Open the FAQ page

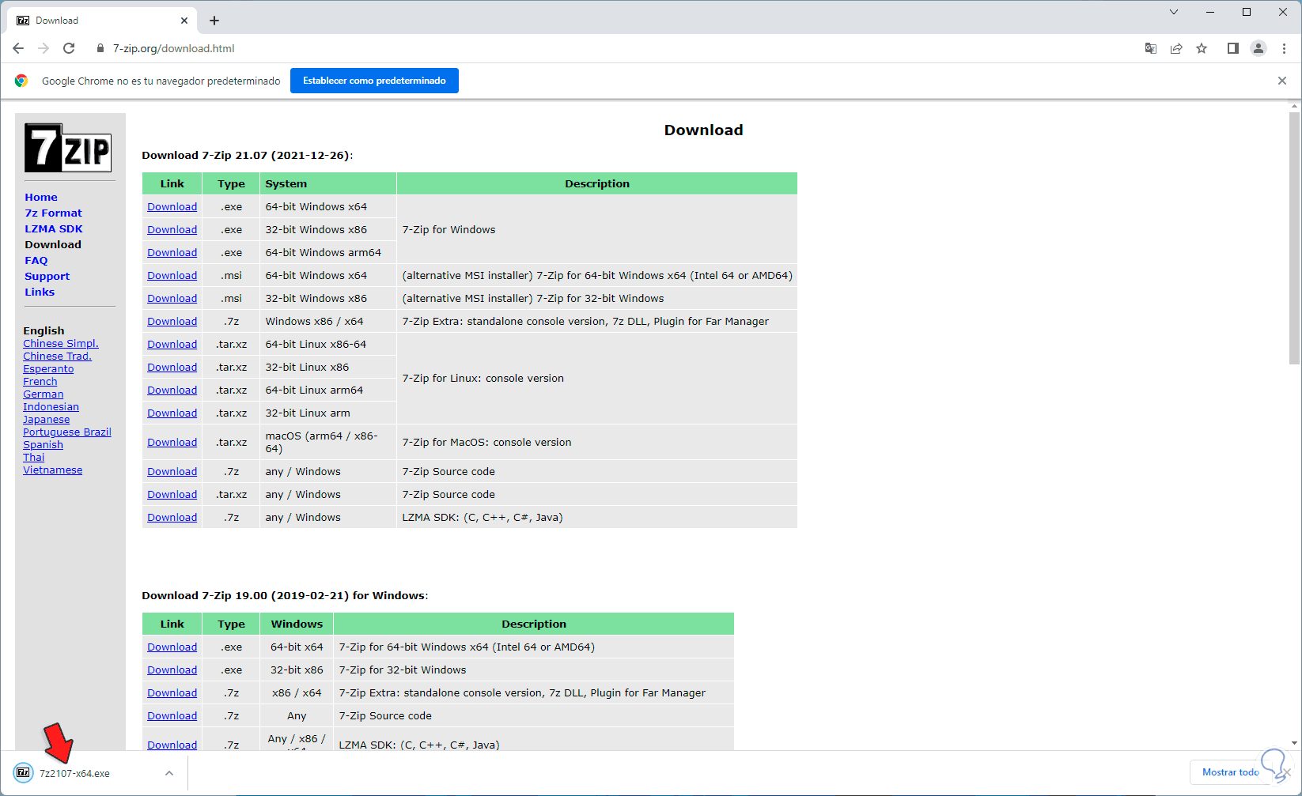pos(36,260)
